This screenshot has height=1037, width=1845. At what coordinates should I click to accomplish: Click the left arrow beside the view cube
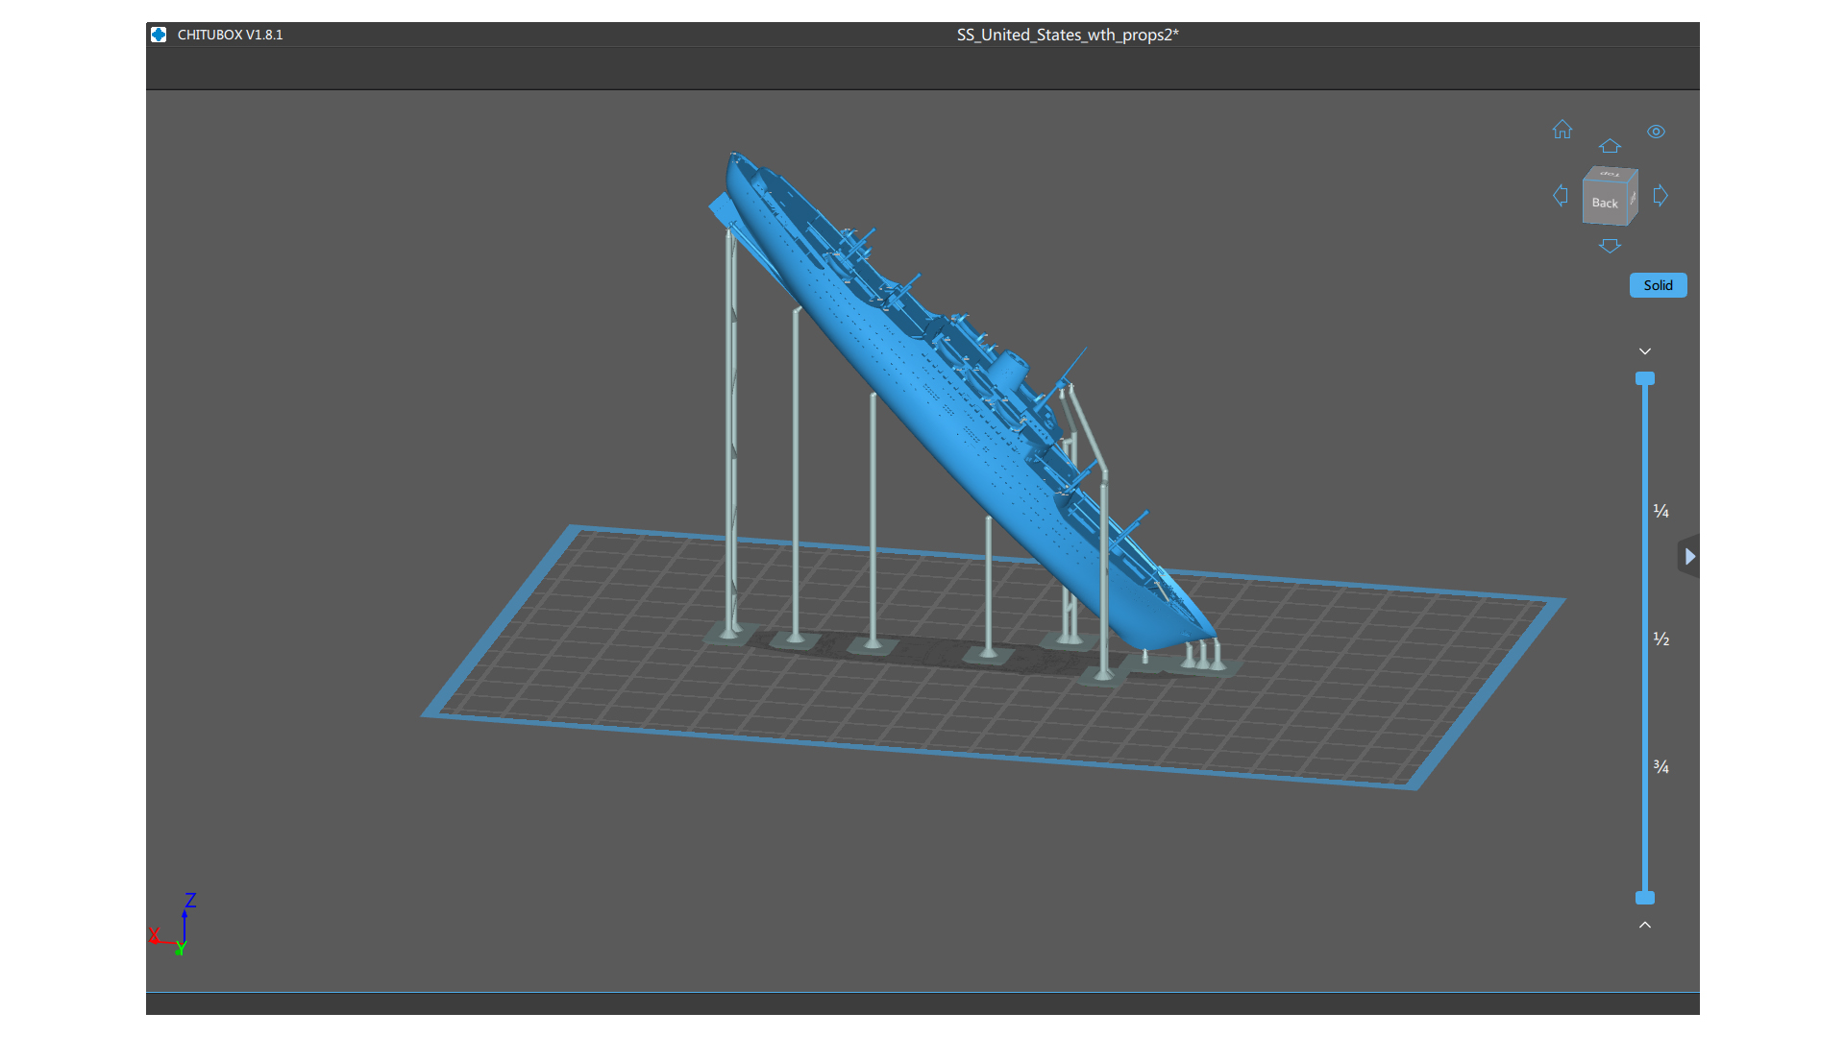[x=1562, y=195]
